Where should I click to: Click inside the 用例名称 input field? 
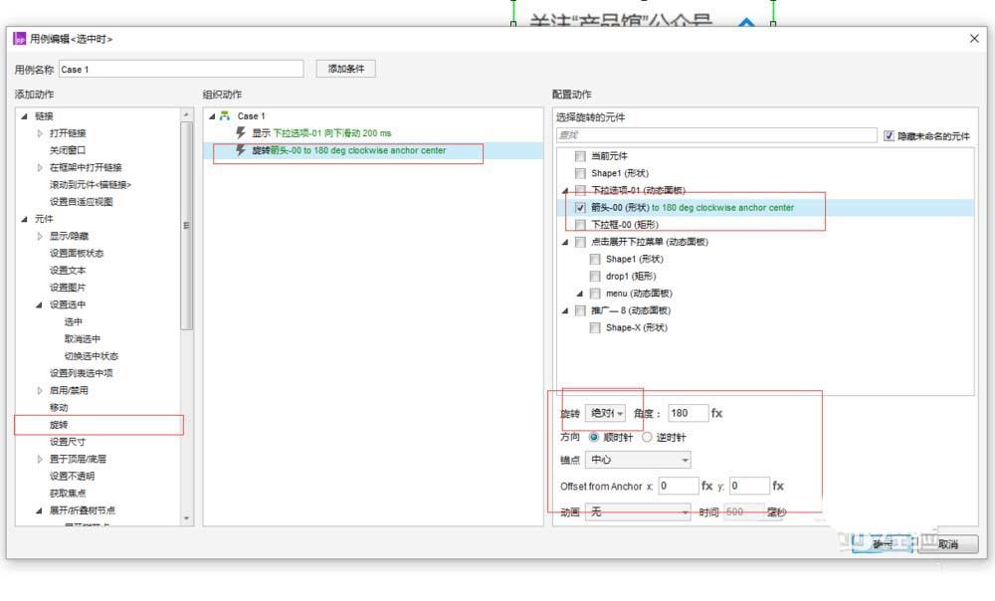(x=179, y=68)
